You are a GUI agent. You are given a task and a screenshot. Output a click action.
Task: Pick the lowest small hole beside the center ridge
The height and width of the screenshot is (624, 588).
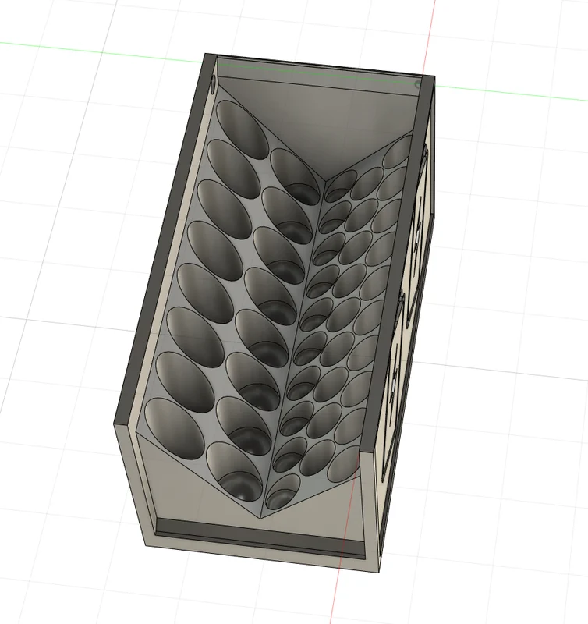click(x=283, y=491)
